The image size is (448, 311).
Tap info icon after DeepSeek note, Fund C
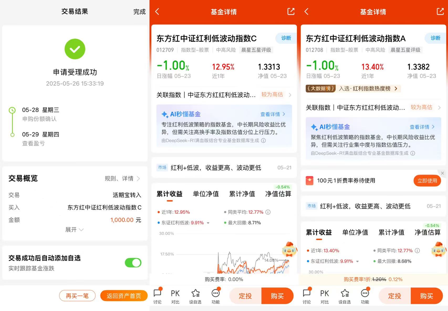point(263,141)
